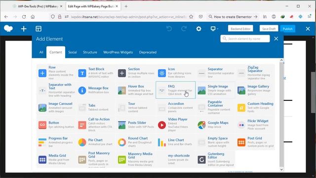316x178 pixels.
Task: Insert a Single Image element
Action: pos(215,90)
